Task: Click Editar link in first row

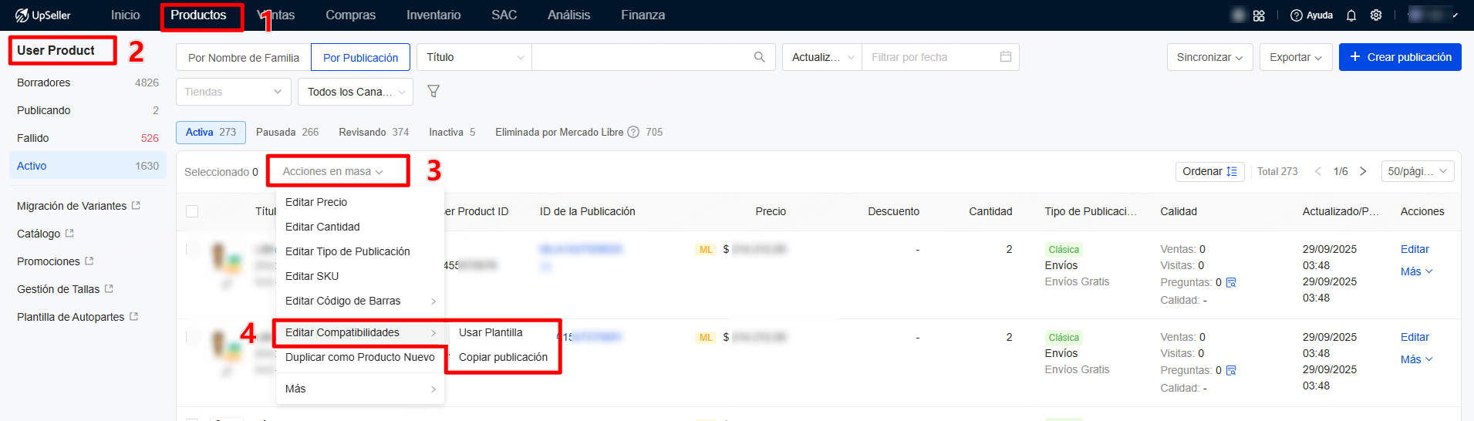Action: click(1414, 249)
